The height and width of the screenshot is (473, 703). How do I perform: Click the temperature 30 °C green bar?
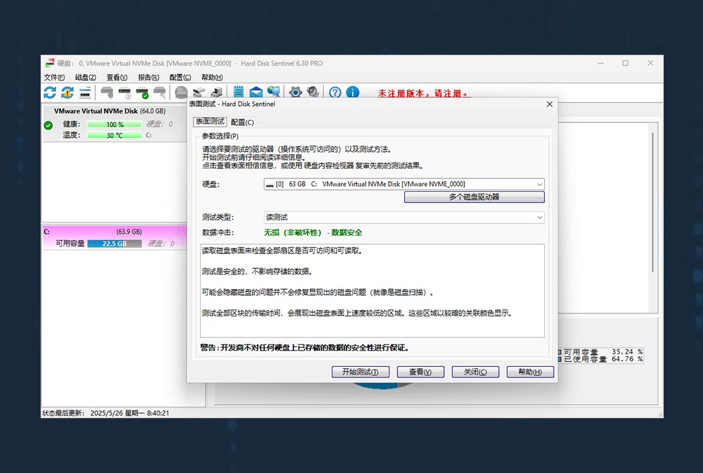tap(114, 135)
